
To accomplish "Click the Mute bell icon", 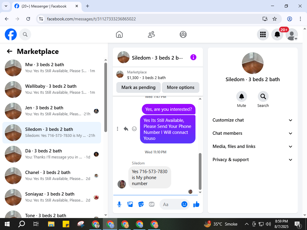I will click(x=241, y=96).
